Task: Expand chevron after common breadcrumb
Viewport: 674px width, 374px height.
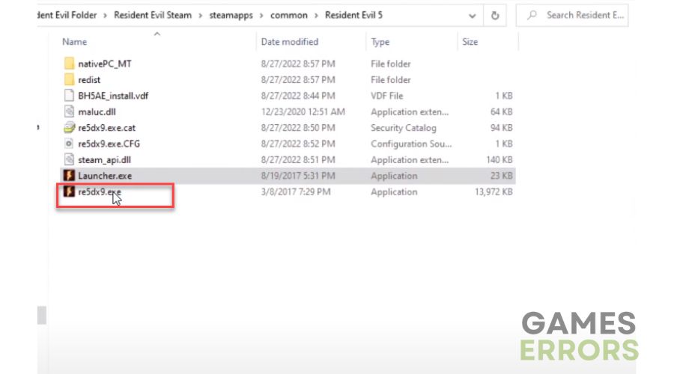Action: [316, 16]
